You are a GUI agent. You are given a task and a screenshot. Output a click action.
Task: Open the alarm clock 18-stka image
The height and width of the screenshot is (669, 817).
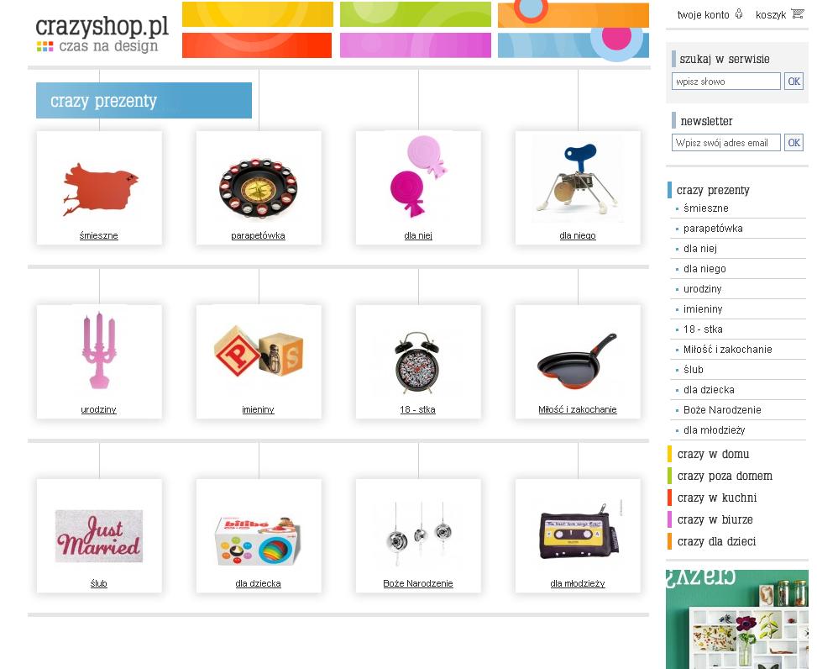[417, 363]
